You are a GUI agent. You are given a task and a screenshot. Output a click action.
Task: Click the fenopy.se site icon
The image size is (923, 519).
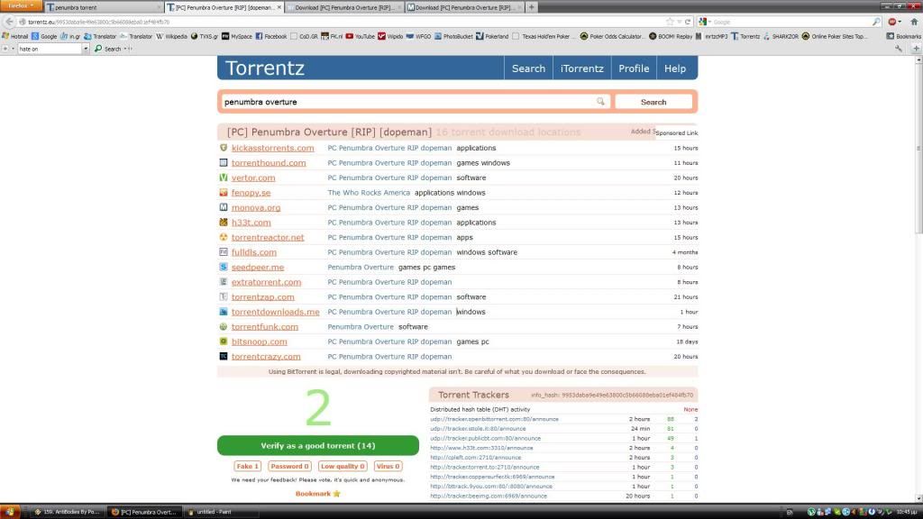coord(224,193)
